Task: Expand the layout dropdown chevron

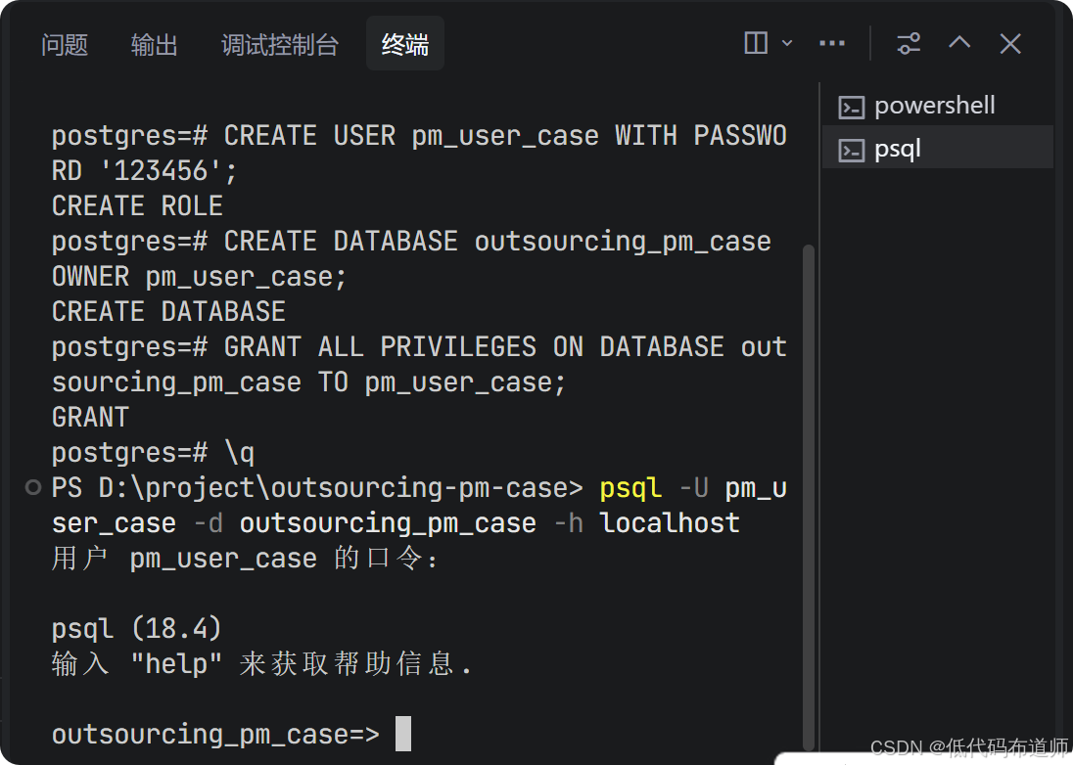Action: (x=787, y=43)
